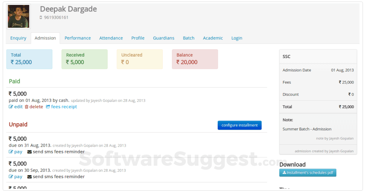Viewport: 366px width, 196px height.
Task: Click the student name Deepak Dargade
Action: [68, 9]
